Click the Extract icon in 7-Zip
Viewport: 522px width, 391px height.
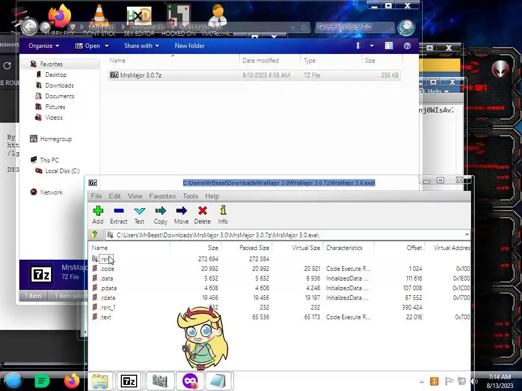pyautogui.click(x=118, y=215)
